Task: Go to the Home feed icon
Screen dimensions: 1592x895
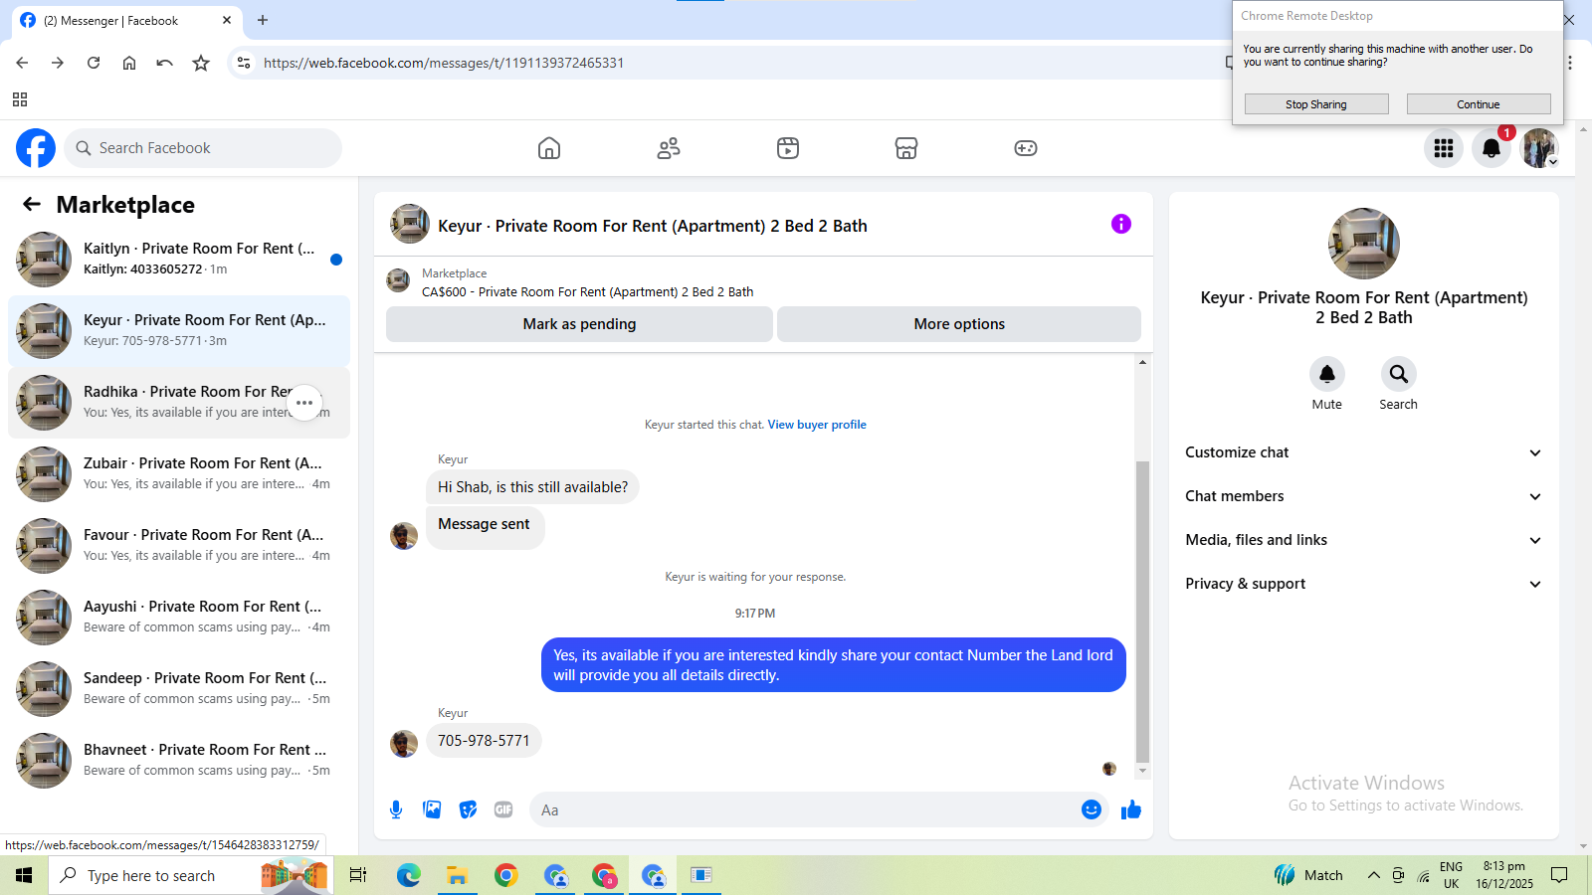Action: (x=549, y=148)
